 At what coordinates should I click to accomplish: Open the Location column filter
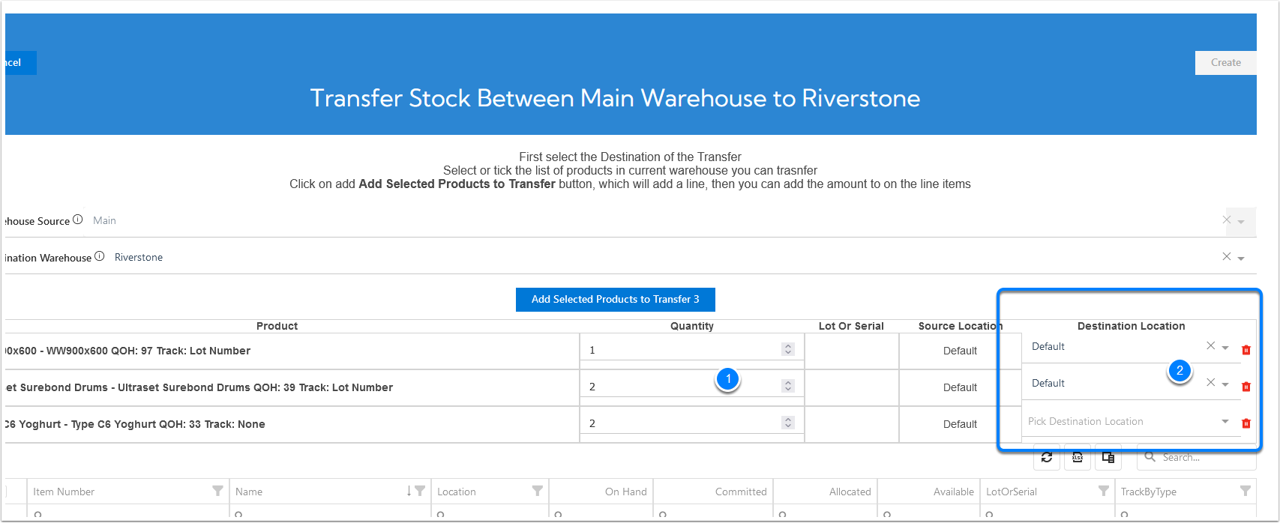pos(538,492)
